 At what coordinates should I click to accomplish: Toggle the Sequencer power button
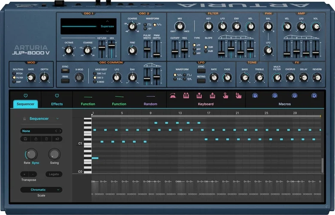25,95
